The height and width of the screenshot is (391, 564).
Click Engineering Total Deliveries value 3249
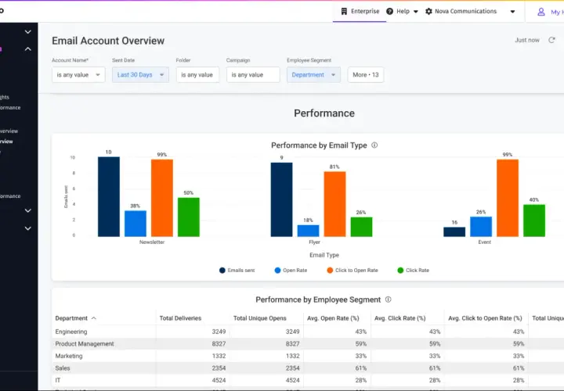pos(219,332)
